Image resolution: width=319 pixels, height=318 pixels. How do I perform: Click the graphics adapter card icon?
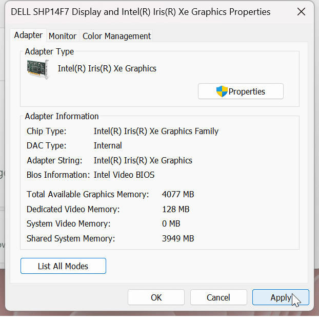point(38,69)
